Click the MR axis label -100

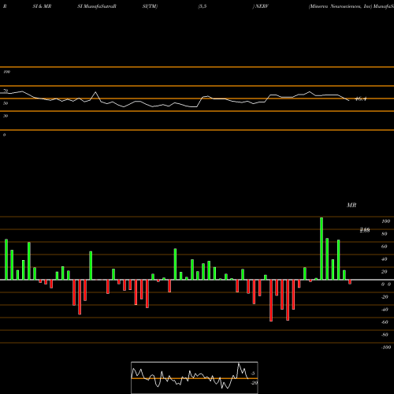[386, 348]
